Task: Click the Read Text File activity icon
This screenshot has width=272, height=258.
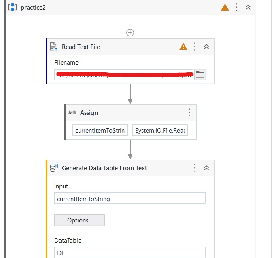Action: pos(53,47)
